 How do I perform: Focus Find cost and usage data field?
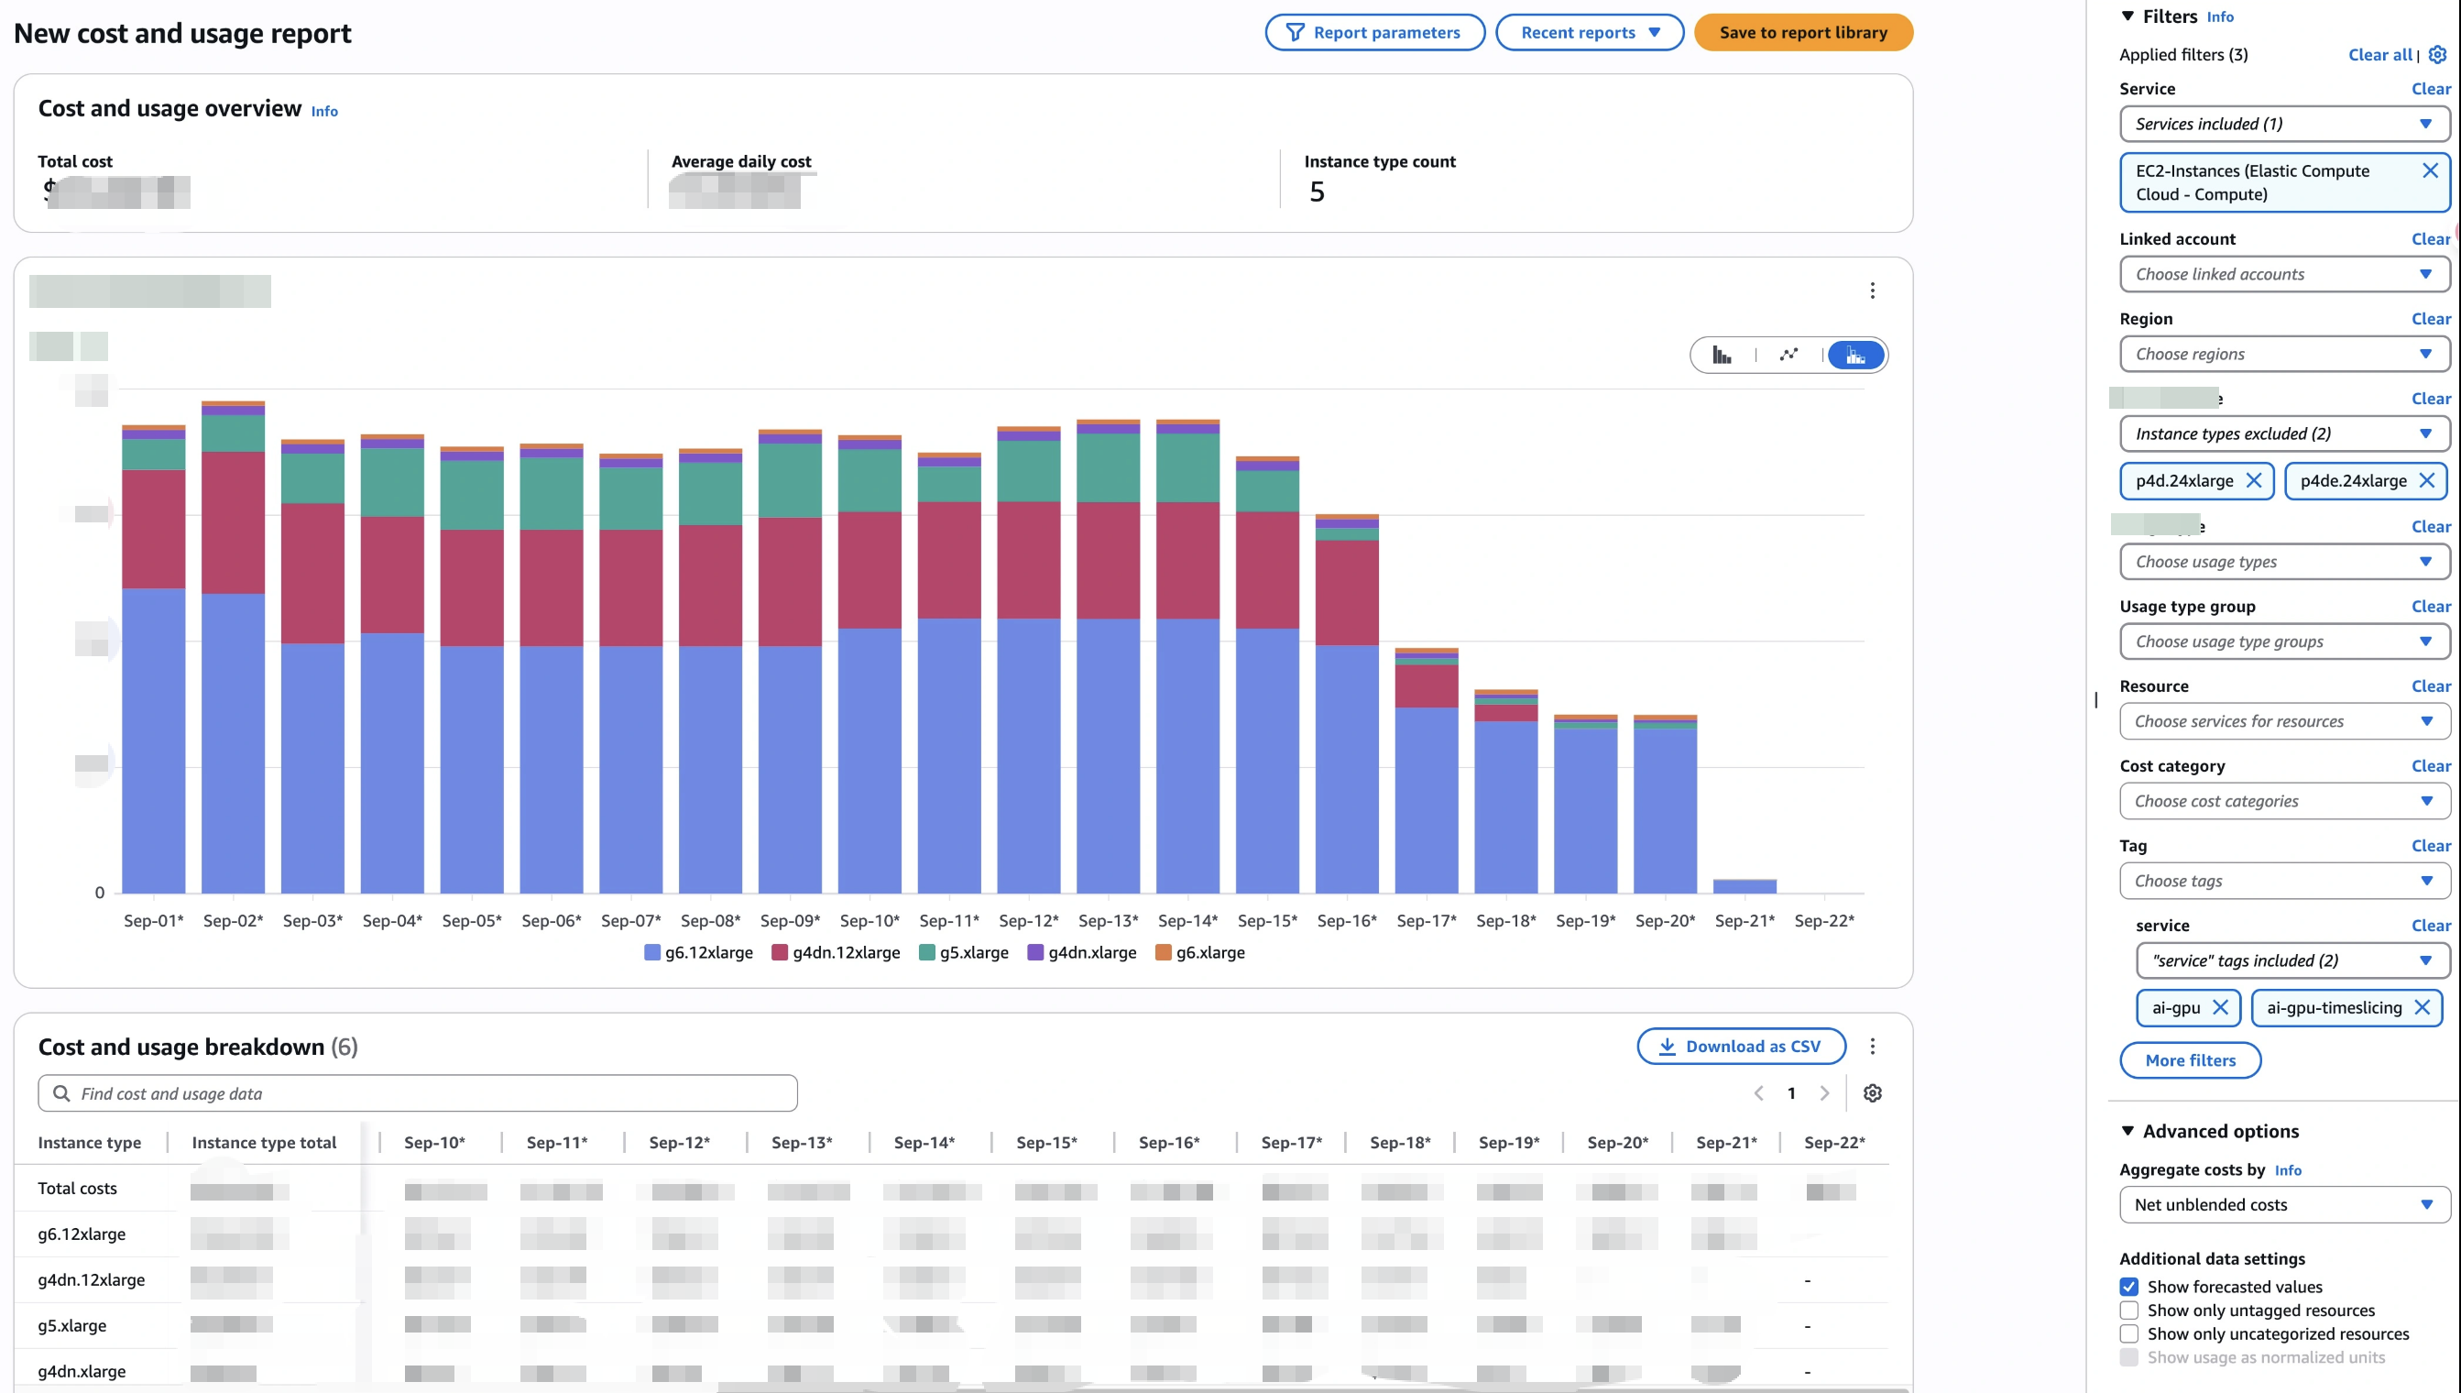[418, 1093]
